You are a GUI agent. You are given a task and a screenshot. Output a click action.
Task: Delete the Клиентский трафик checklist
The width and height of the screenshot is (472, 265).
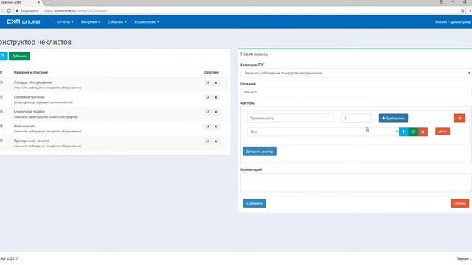click(216, 112)
